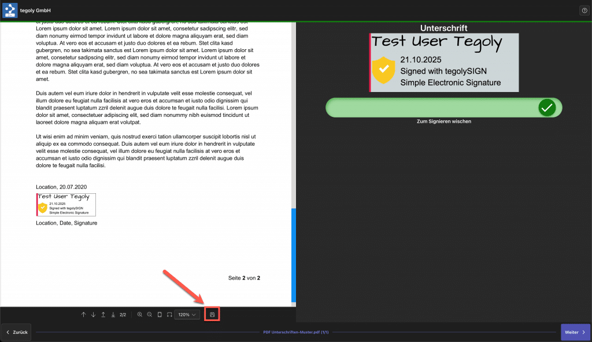Click the green checkmark slider handle
592x342 pixels.
click(x=547, y=108)
